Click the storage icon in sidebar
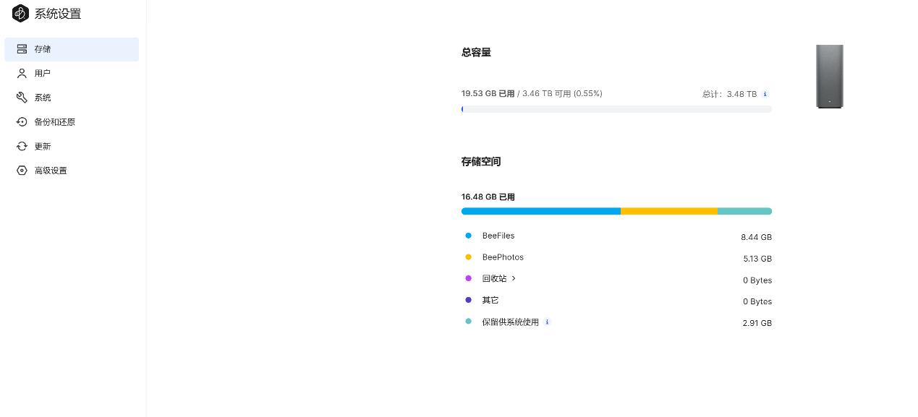This screenshot has height=417, width=918. pos(22,49)
